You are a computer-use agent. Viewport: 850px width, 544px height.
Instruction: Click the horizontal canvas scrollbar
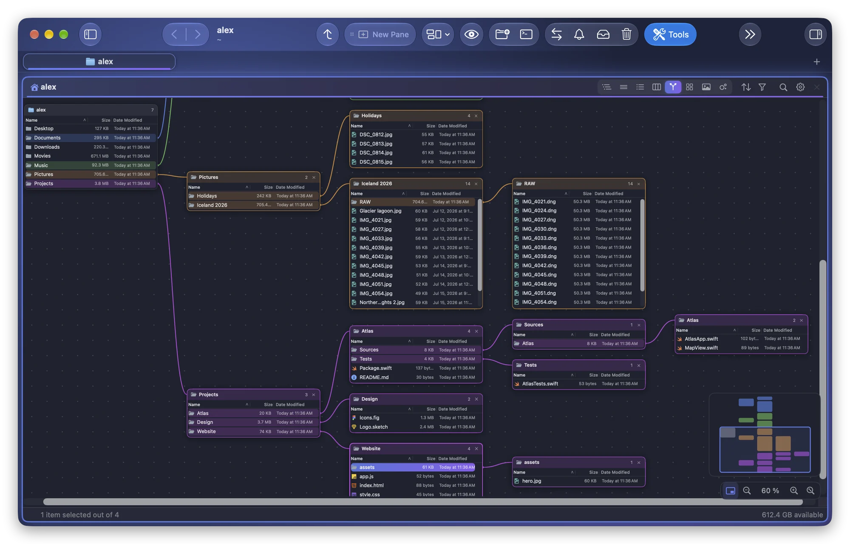[x=422, y=502]
